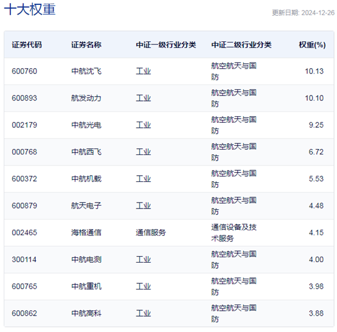Select 工业 in the 中航高科 row
Screen dimensions: 337x332
(144, 313)
